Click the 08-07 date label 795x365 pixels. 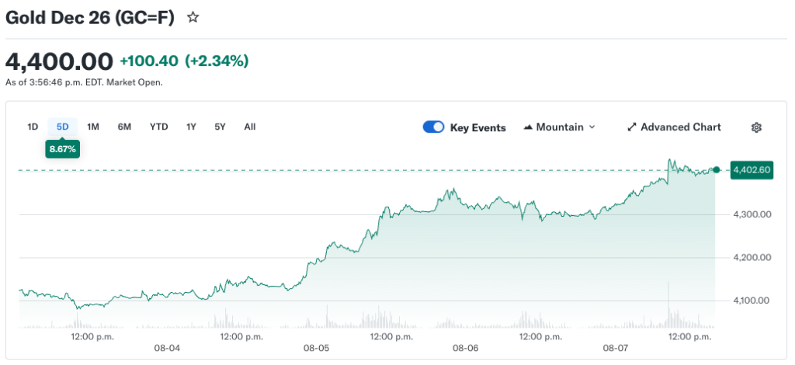pyautogui.click(x=615, y=348)
